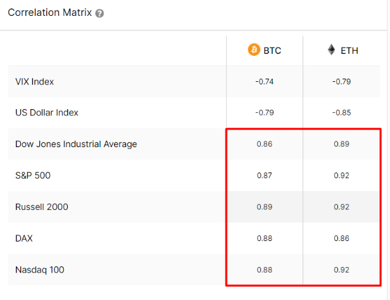Select the VIX Index row label
Image resolution: width=390 pixels, height=300 pixels.
click(35, 82)
